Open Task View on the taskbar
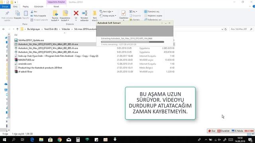Image resolution: width=255 pixels, height=143 pixels. click(x=22, y=139)
